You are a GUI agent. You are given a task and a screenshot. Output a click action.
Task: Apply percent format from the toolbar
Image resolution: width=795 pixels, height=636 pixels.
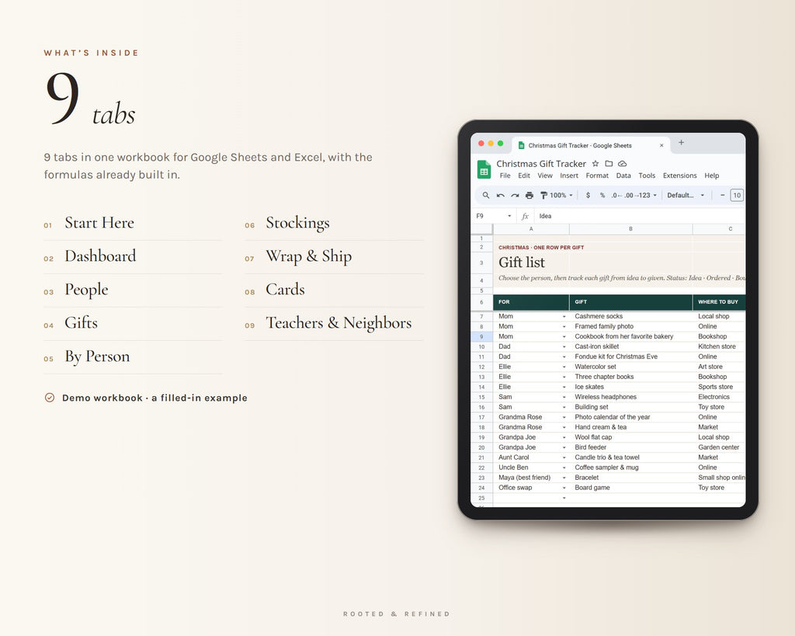pyautogui.click(x=602, y=195)
